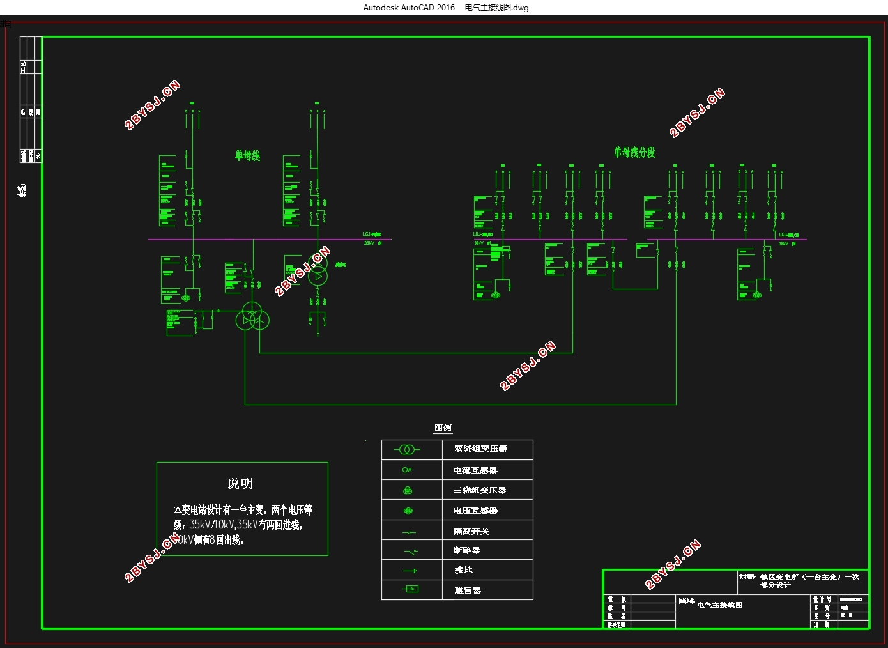Image resolution: width=888 pixels, height=648 pixels.
Task: Click the 日期 title block label
Action: pyautogui.click(x=822, y=624)
